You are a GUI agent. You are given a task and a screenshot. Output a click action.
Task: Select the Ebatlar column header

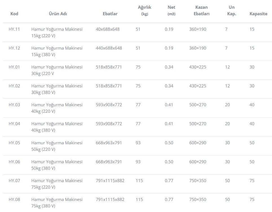point(110,14)
